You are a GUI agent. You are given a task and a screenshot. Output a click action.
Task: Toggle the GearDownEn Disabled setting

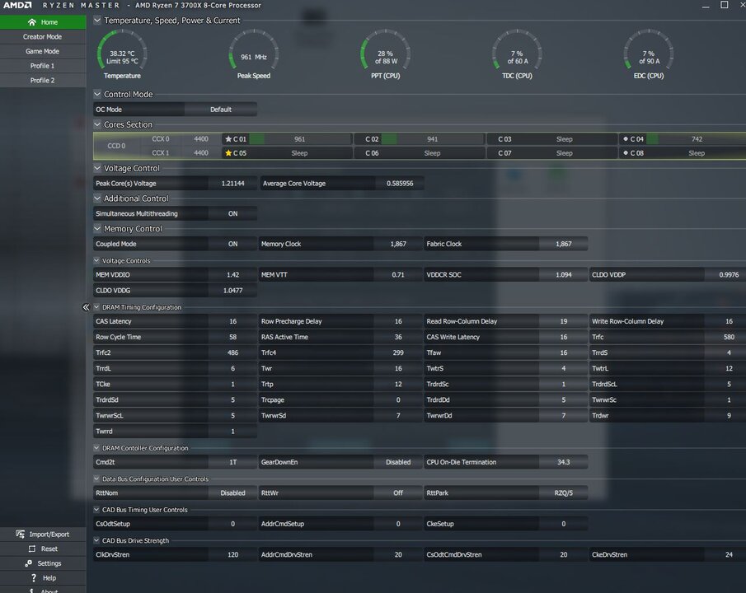tap(397, 462)
